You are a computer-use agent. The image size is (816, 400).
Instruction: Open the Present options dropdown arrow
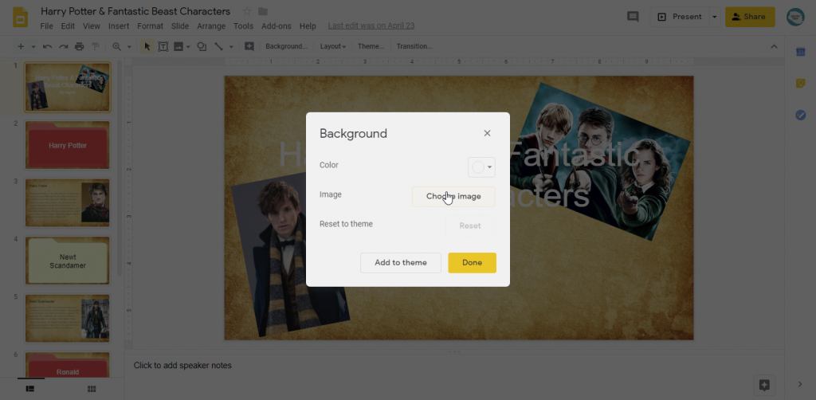pyautogui.click(x=715, y=17)
